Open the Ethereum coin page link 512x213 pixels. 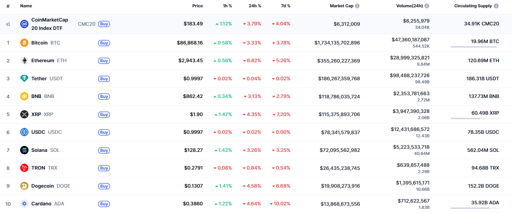click(x=42, y=60)
